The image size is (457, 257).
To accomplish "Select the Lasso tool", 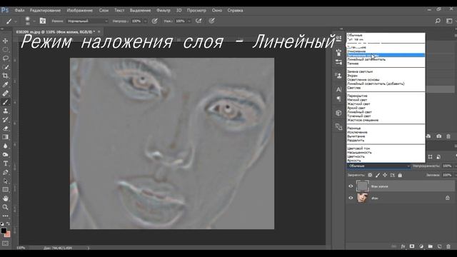I will click(x=5, y=59).
